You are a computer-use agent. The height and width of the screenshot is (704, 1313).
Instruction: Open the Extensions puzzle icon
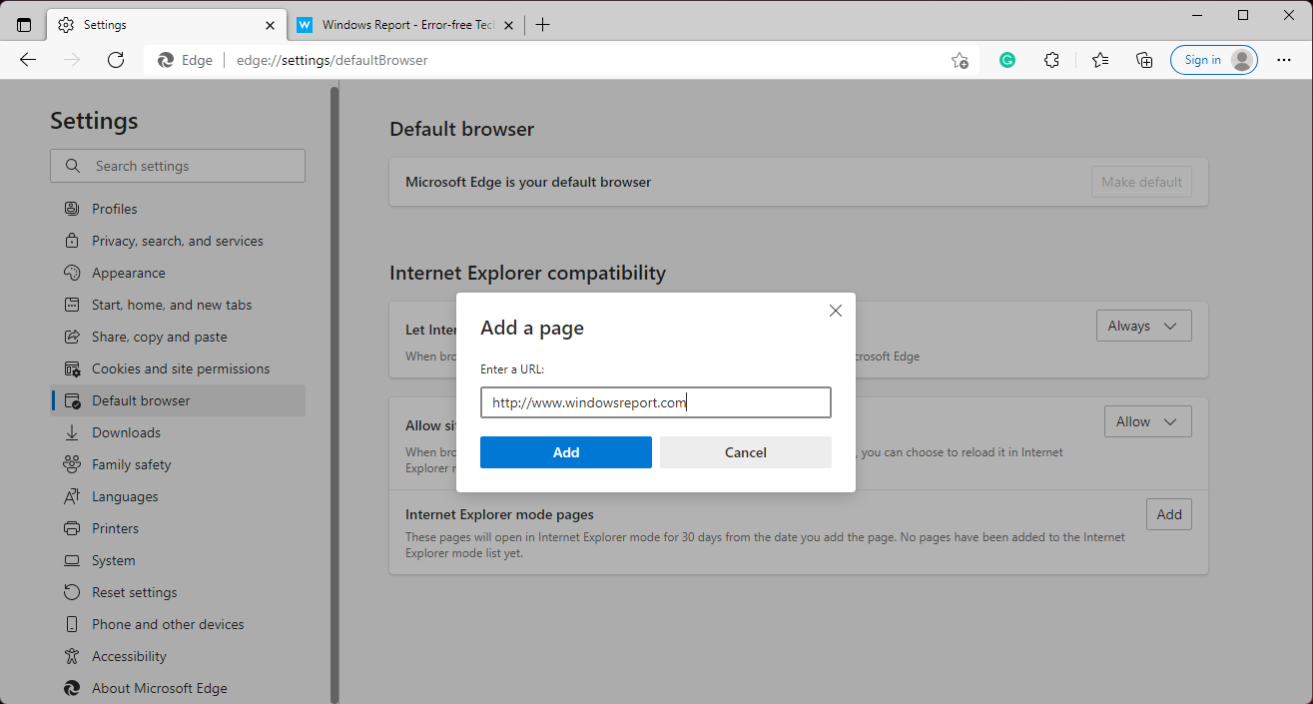pyautogui.click(x=1051, y=60)
